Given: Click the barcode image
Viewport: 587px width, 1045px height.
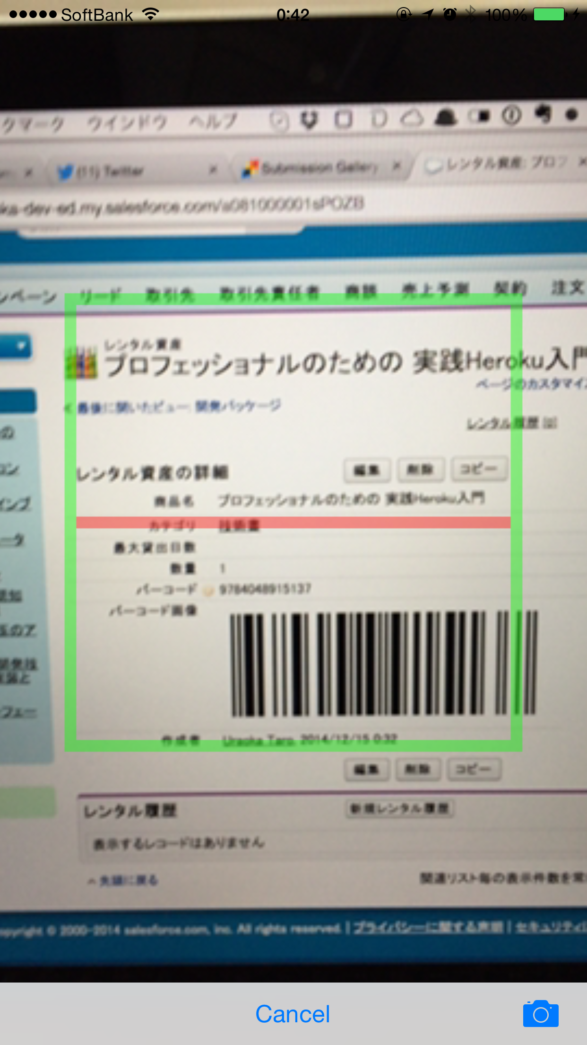Looking at the screenshot, I should tap(384, 663).
